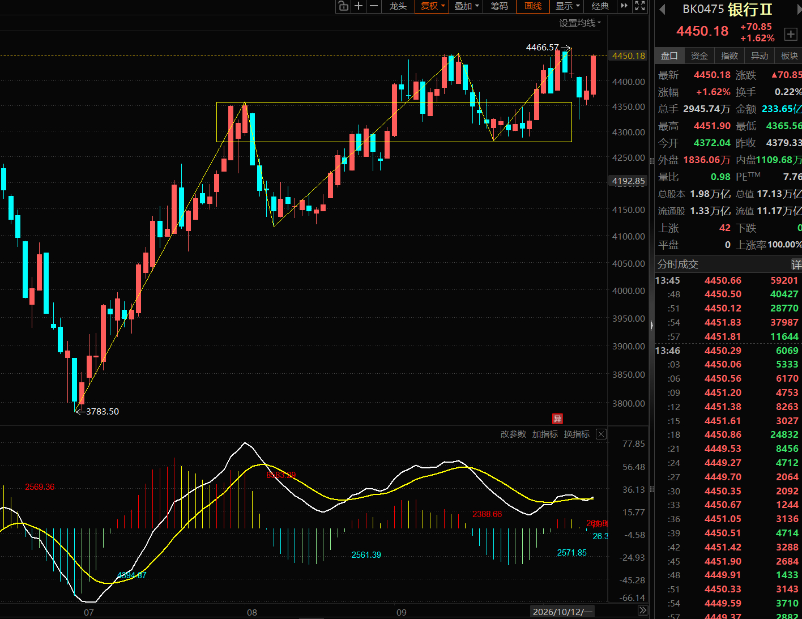Zoom out the chart with minus icon

(x=374, y=6)
